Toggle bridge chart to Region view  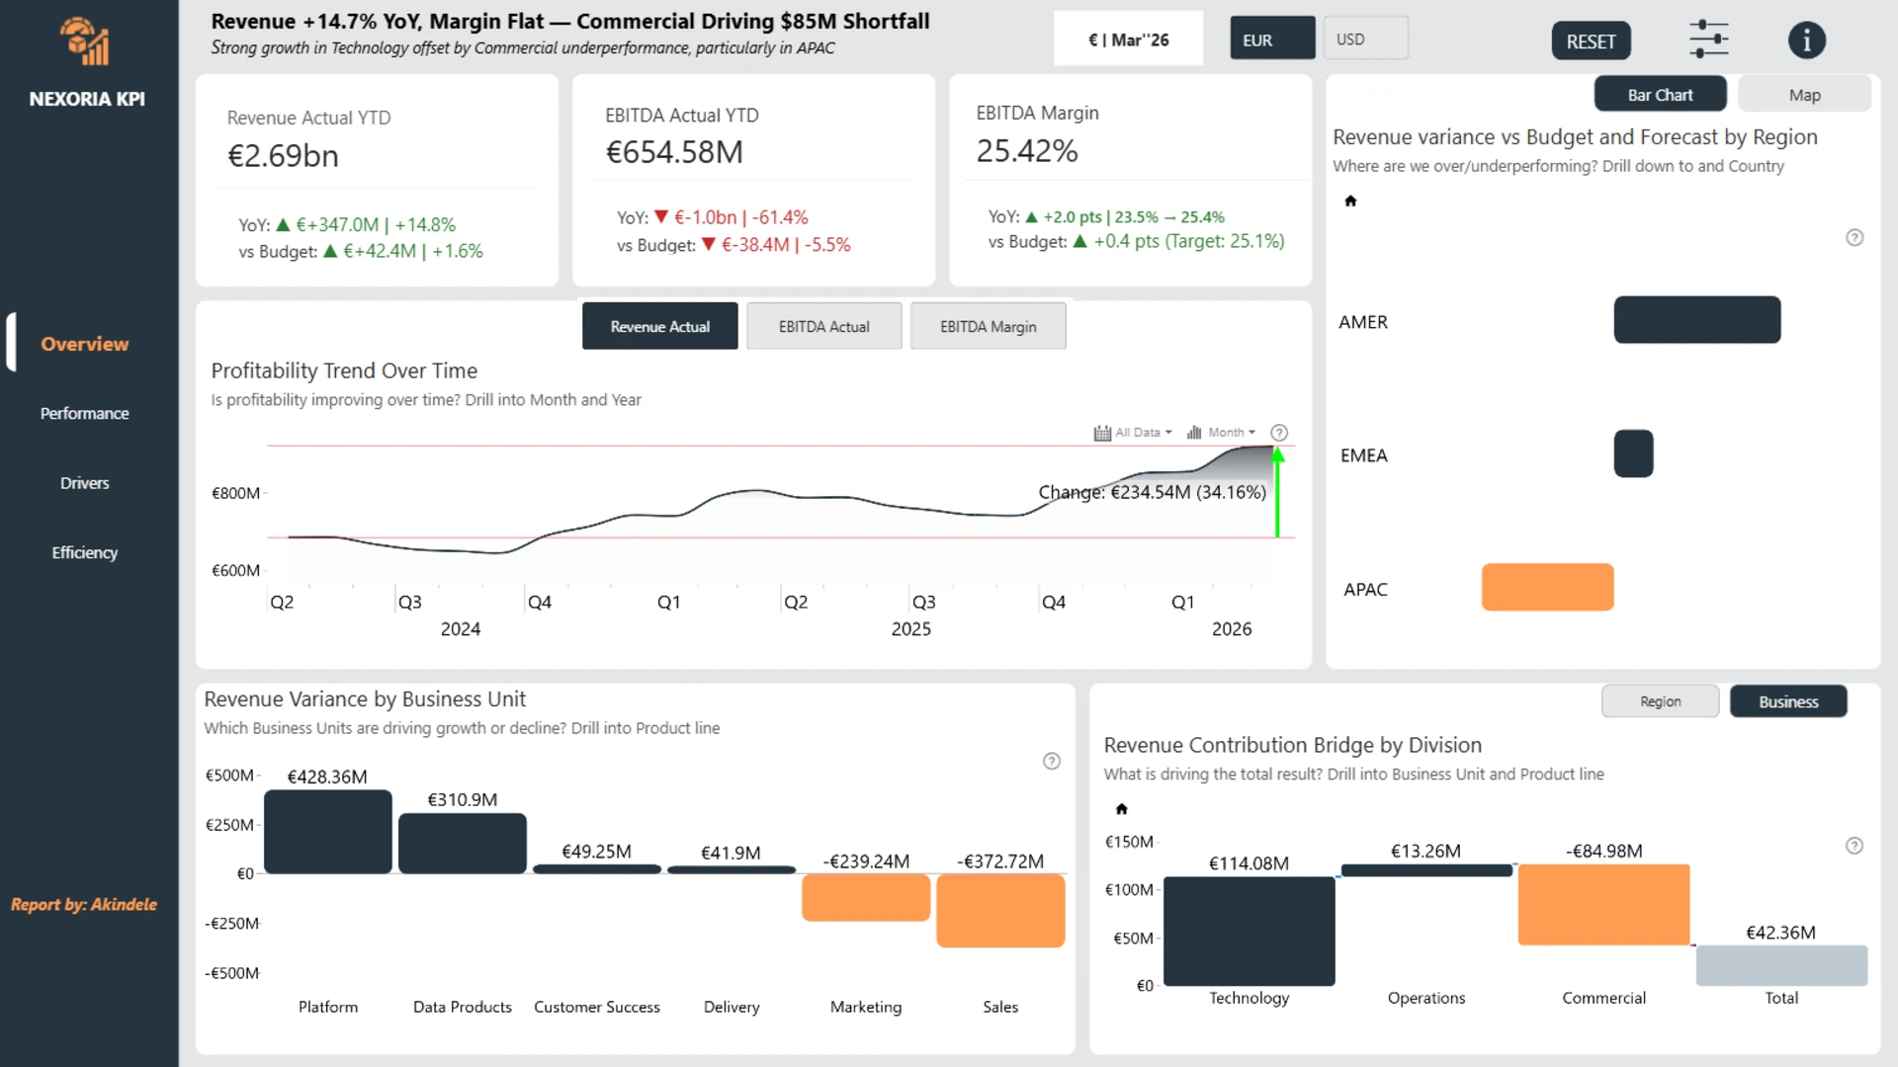(x=1660, y=701)
